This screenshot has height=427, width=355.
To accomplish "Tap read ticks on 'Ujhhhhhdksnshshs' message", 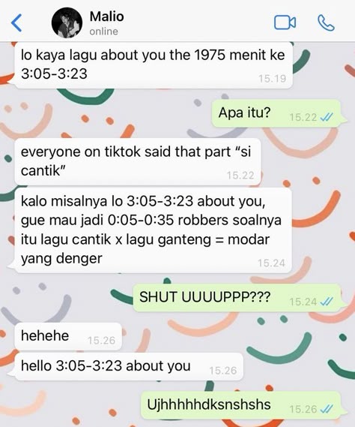I will (327, 409).
